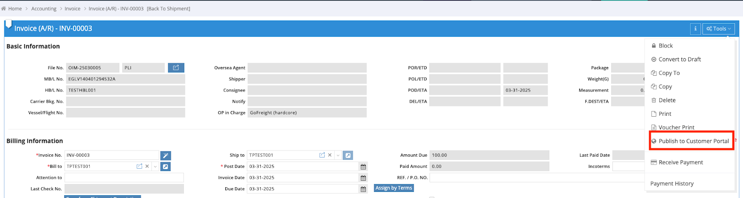Screen dimensions: 743x198
Task: Expand the Ship to dropdown arrow
Action: 338,155
